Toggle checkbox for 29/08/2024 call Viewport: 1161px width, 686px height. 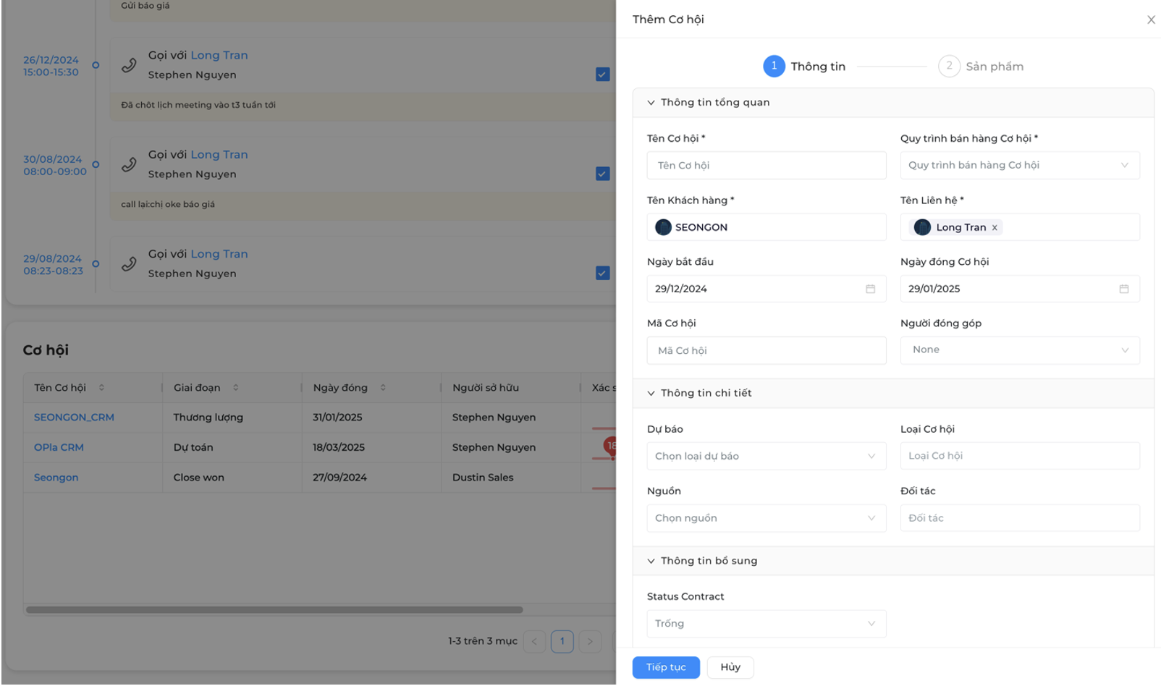(x=602, y=273)
